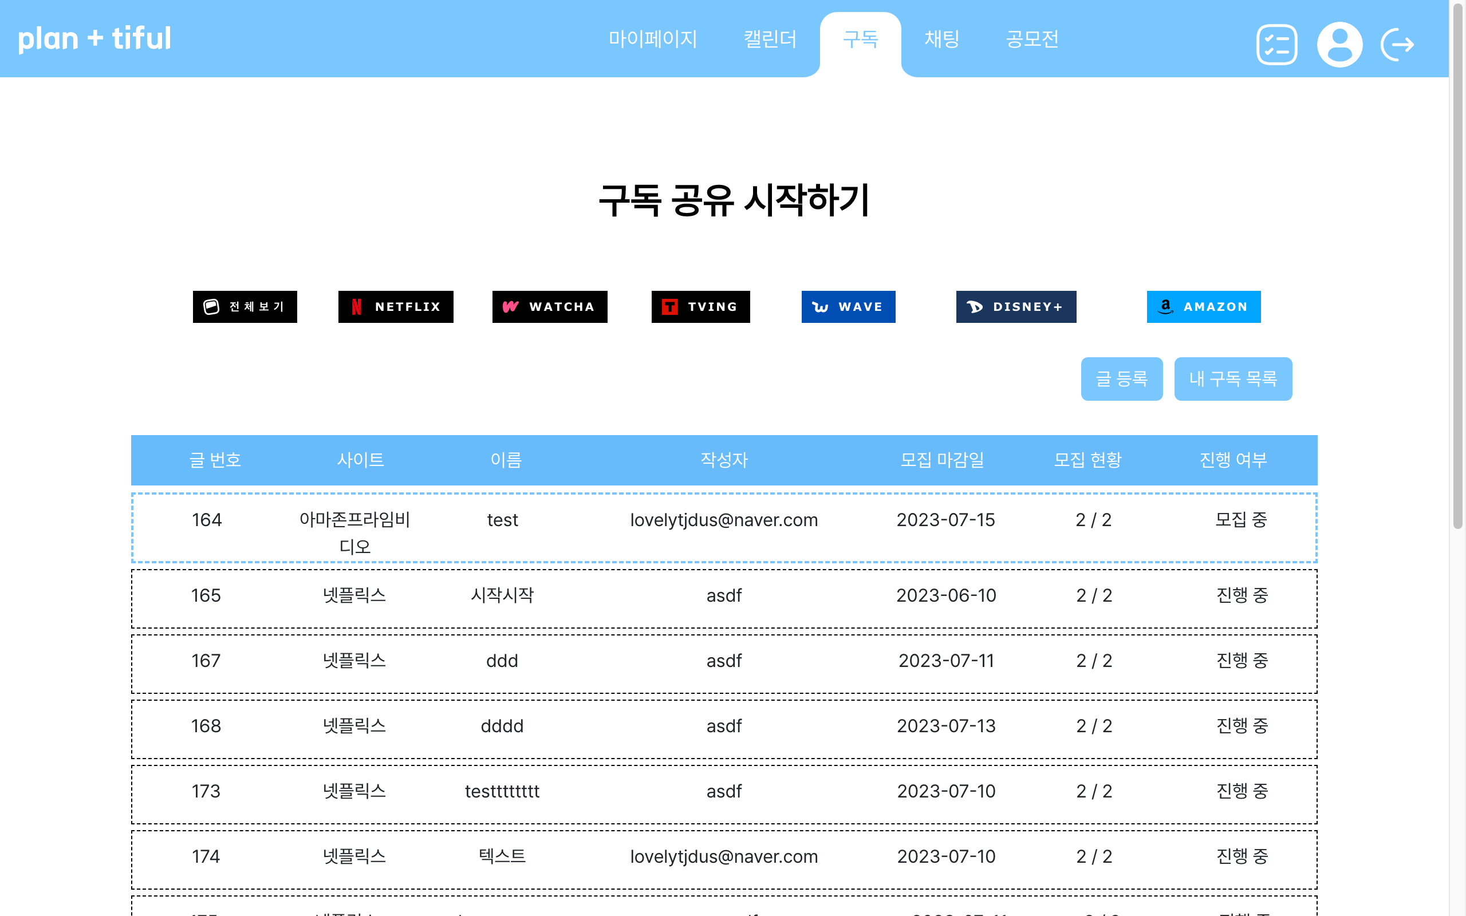Filter by the DISNEY+ badge
The width and height of the screenshot is (1466, 916).
[x=1016, y=306]
